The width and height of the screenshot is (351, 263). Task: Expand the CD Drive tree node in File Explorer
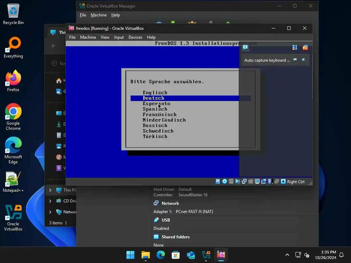point(50,201)
